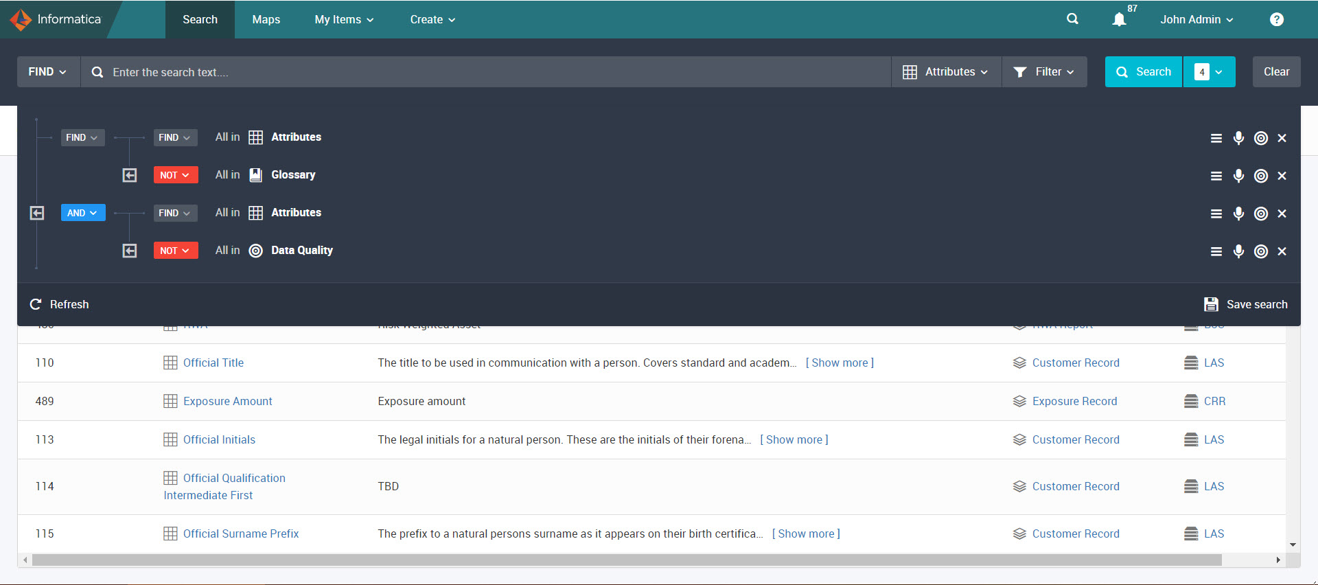Click the ungroup arrow icon beside Glossary NOT
Screen dimensions: 1318x585
tap(130, 175)
